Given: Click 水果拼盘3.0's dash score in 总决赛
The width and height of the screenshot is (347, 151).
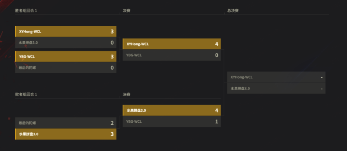Looking at the screenshot, I should point(321,89).
